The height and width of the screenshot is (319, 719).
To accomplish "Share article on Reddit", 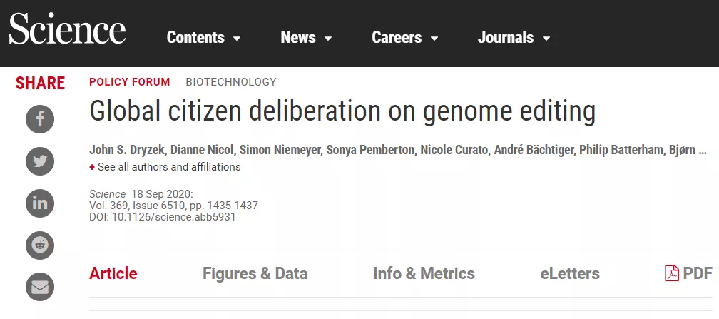I will coord(40,245).
